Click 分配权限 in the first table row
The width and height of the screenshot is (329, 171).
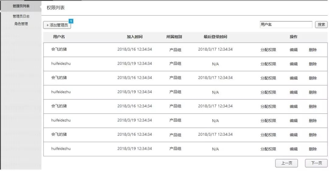(268, 50)
